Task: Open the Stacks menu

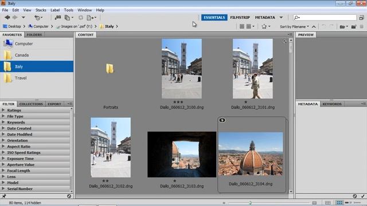Action: coord(41,10)
